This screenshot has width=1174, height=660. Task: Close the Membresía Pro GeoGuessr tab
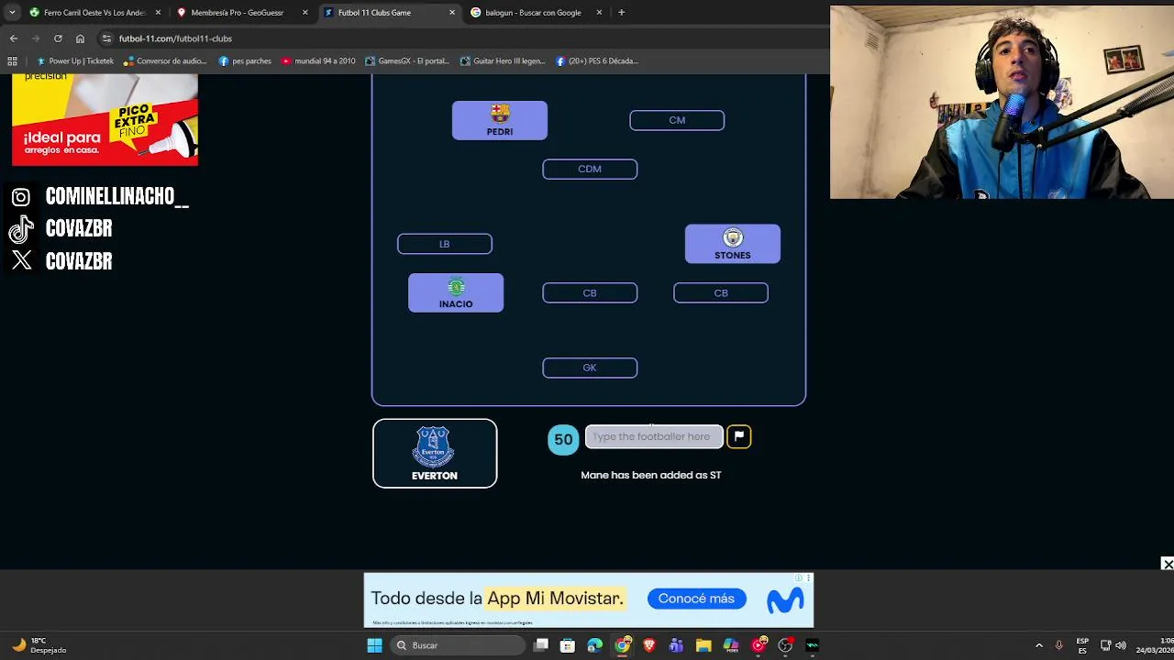pyautogui.click(x=305, y=13)
